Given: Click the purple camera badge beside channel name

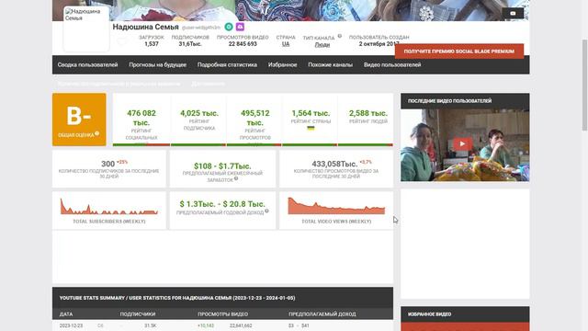Looking at the screenshot, I should (240, 27).
